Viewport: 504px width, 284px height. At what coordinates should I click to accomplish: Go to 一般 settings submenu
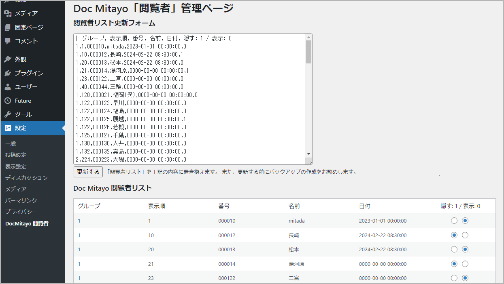11,143
